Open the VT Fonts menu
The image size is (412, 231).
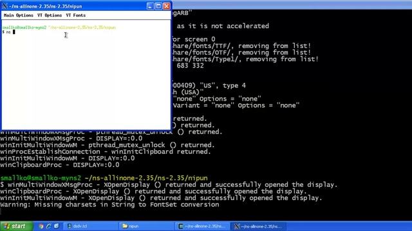coord(76,15)
